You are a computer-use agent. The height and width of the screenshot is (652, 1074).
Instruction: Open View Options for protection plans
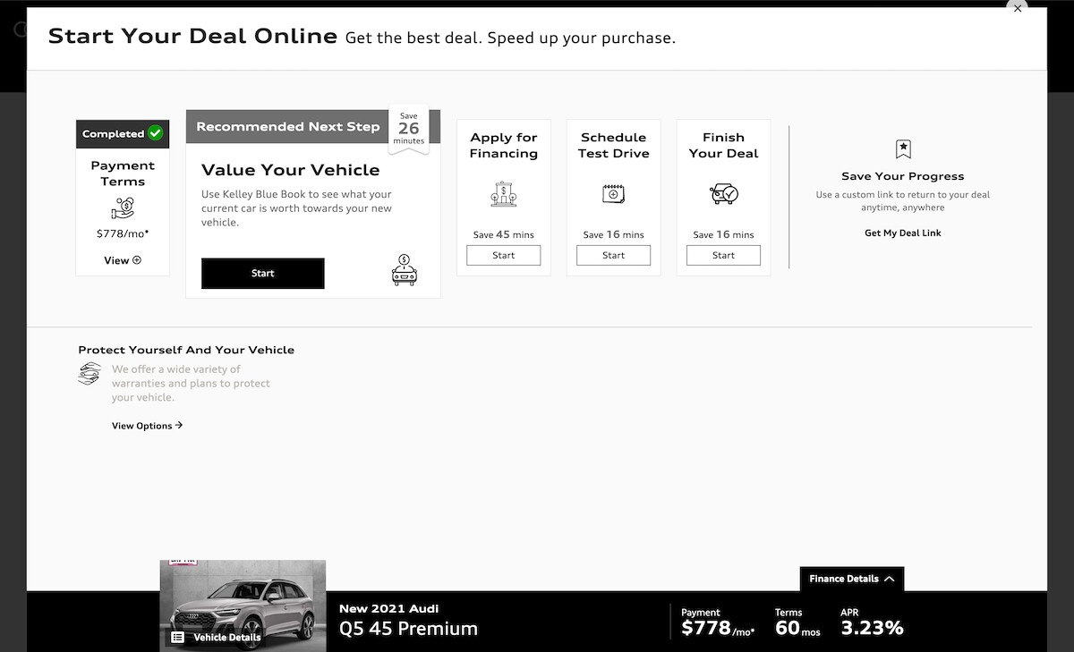(x=147, y=426)
